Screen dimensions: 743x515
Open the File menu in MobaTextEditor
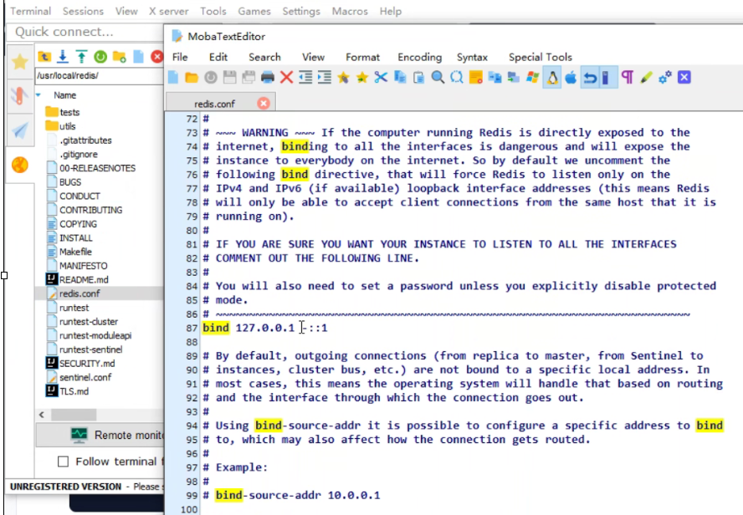[180, 58]
